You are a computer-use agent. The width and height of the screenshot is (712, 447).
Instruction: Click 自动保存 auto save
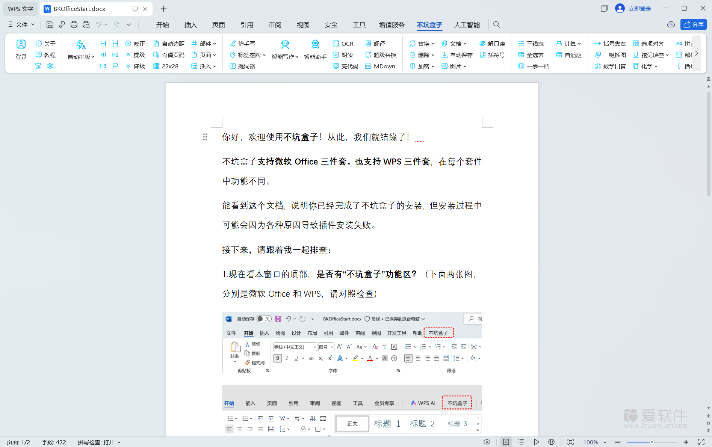457,55
